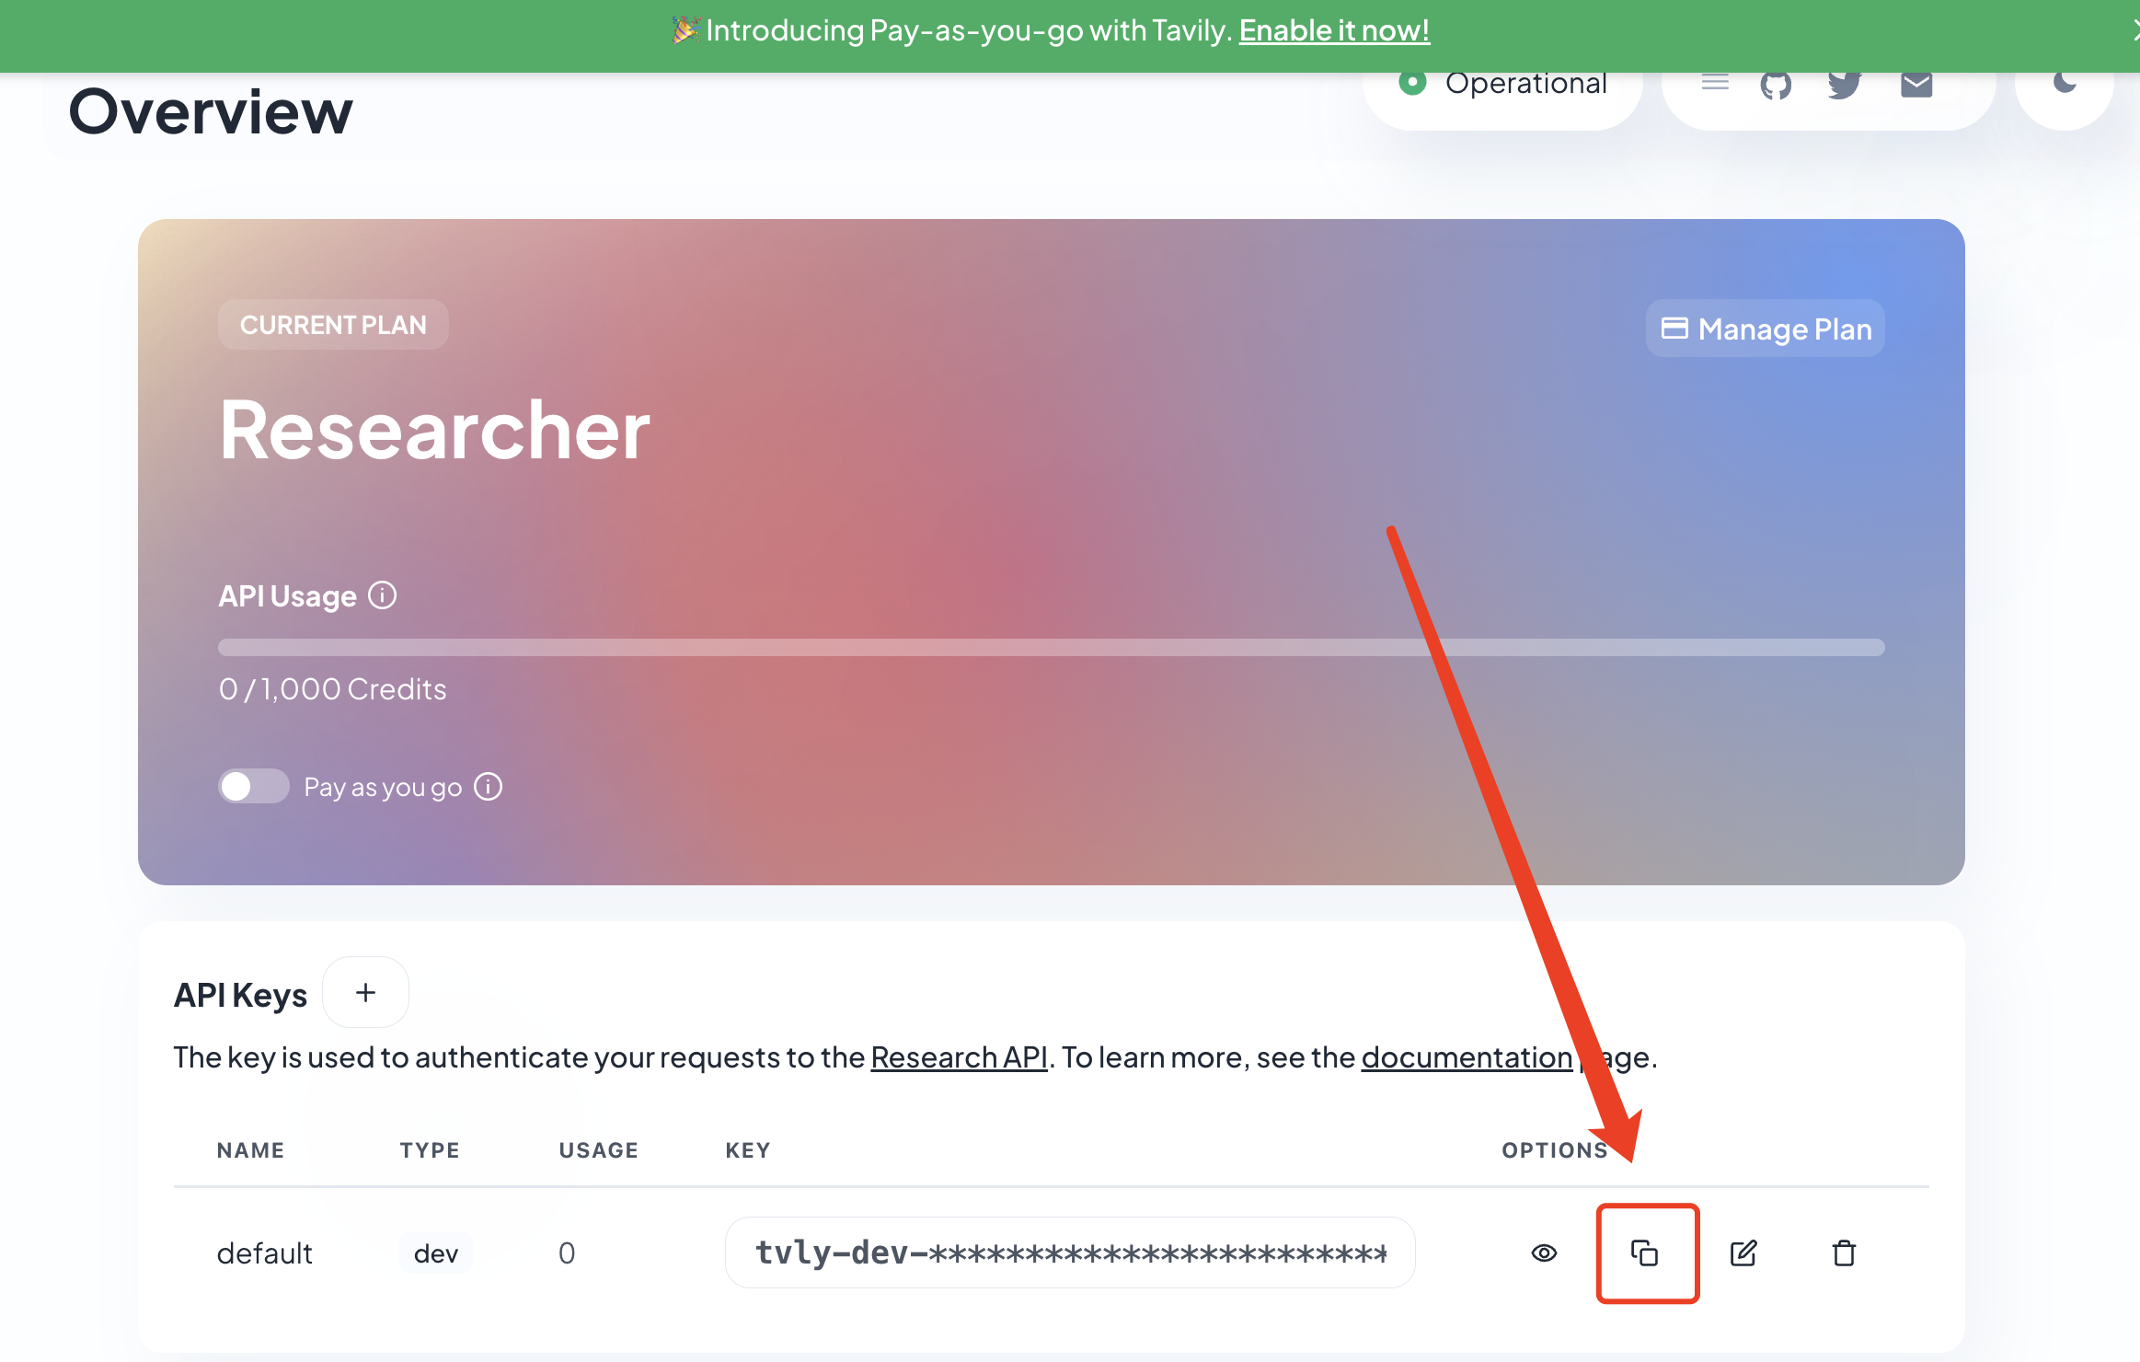Open the GitHub icon link
This screenshot has width=2140, height=1362.
1776,86
